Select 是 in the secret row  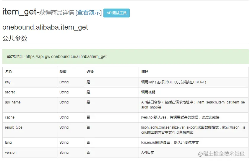[x=88, y=92]
